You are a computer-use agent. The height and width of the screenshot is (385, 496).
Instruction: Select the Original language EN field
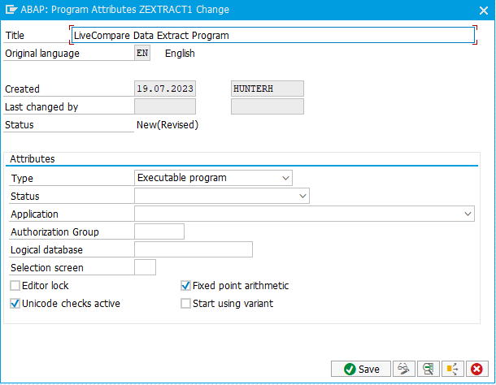[x=142, y=53]
